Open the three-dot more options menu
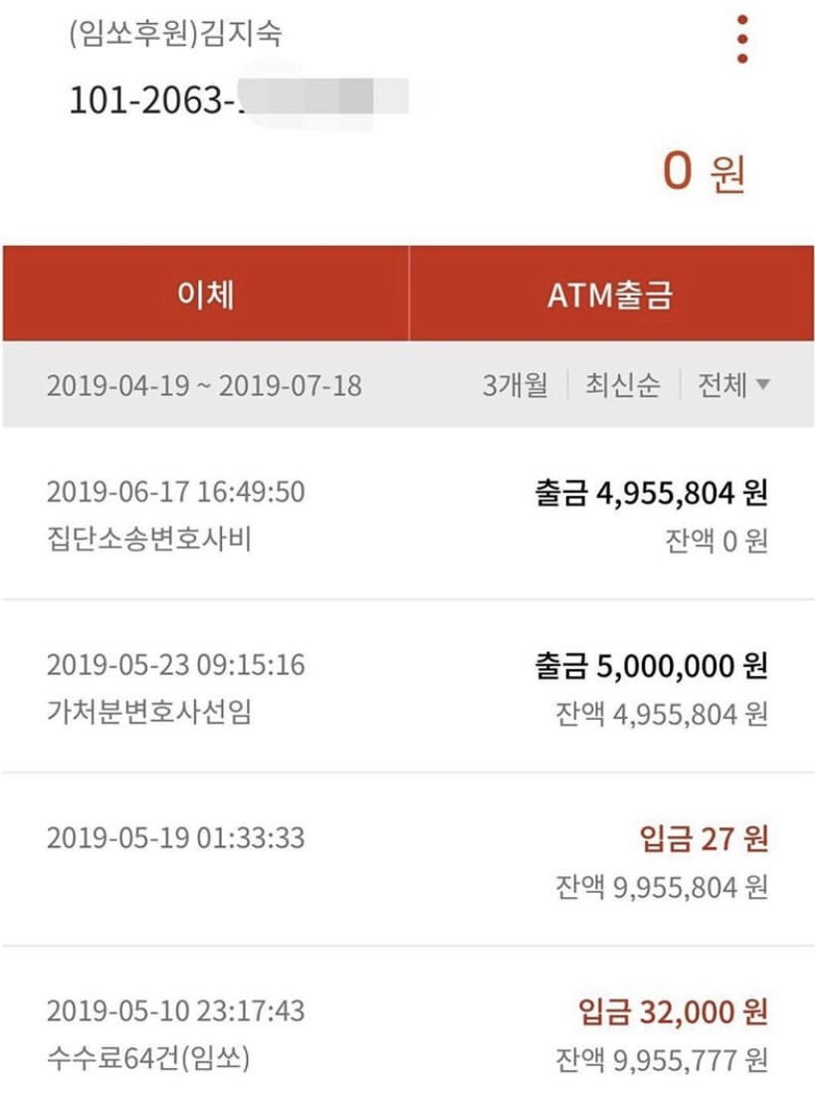The image size is (815, 1094). 741,39
